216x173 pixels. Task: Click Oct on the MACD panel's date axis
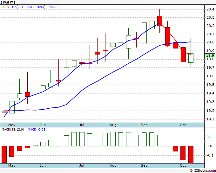pos(183,166)
